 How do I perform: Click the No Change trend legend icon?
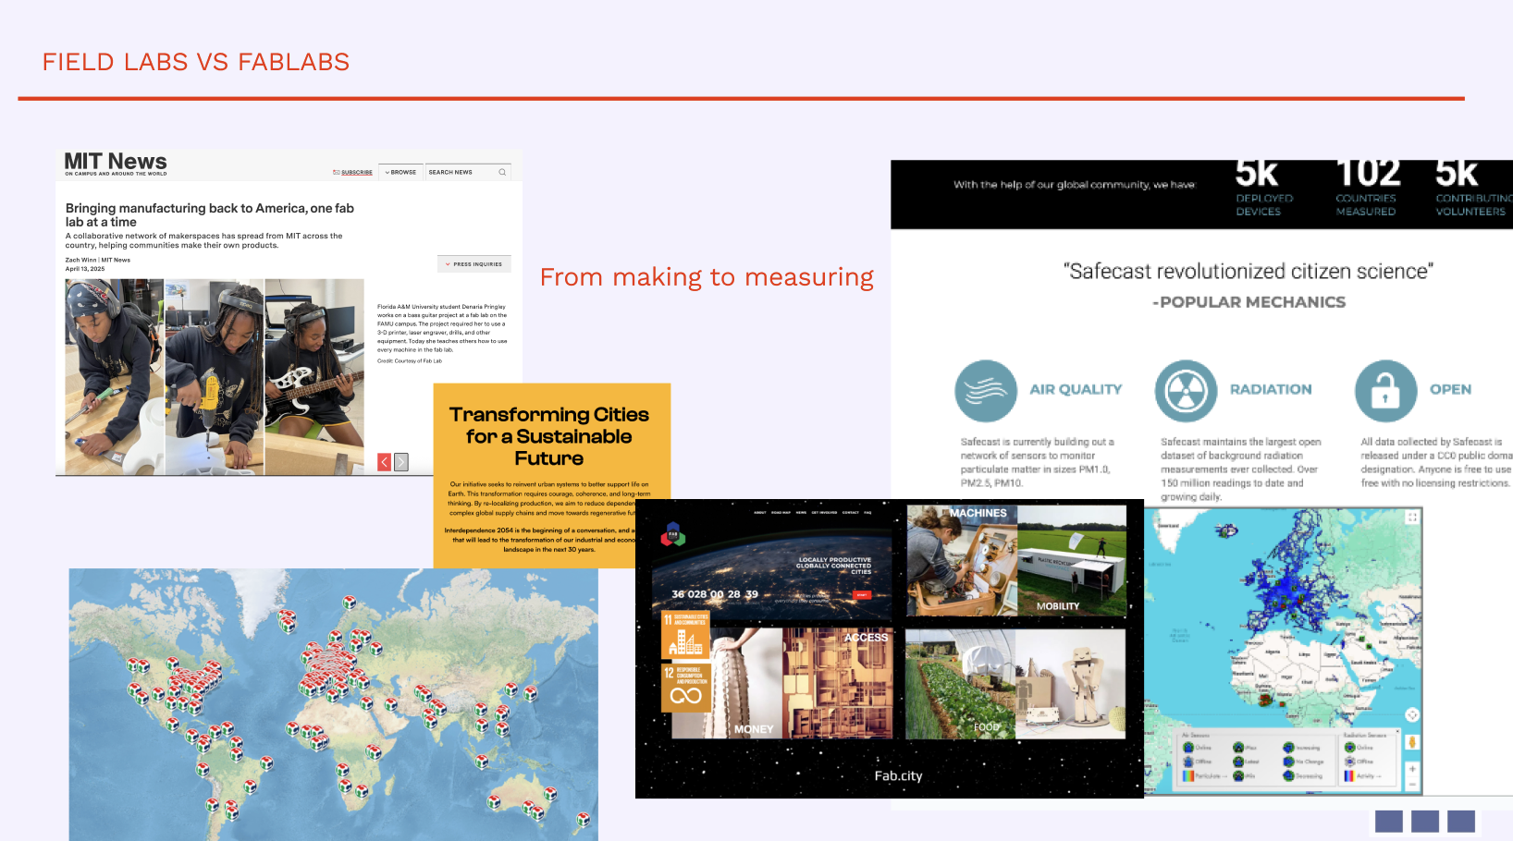coord(1288,762)
